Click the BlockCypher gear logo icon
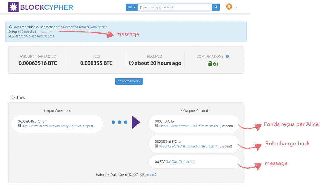 pyautogui.click(x=13, y=7)
